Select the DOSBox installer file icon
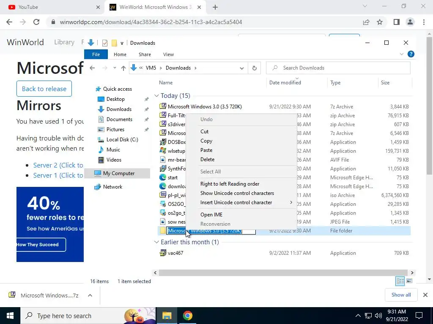 click(163, 142)
